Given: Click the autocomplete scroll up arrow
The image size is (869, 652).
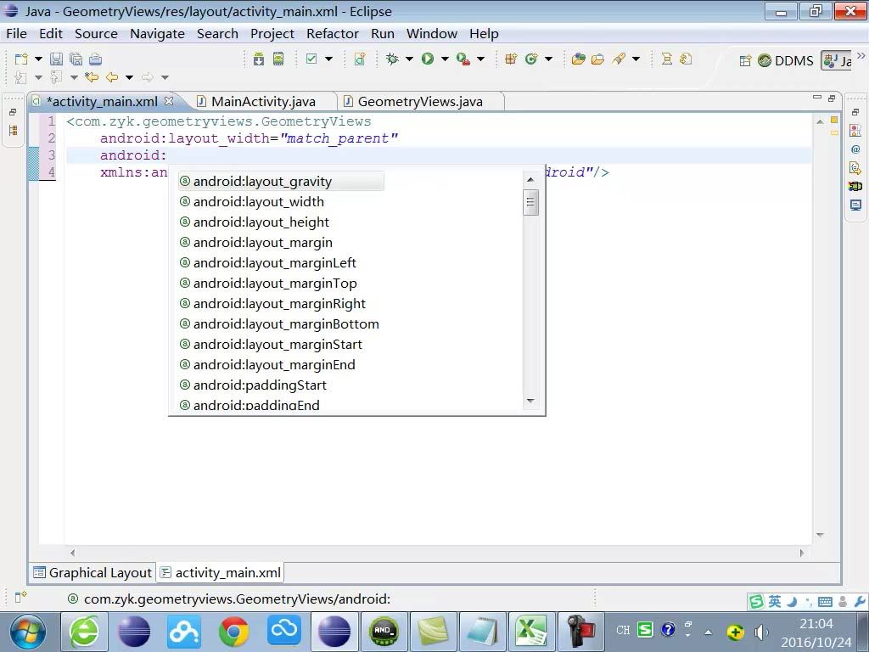Looking at the screenshot, I should (x=530, y=179).
